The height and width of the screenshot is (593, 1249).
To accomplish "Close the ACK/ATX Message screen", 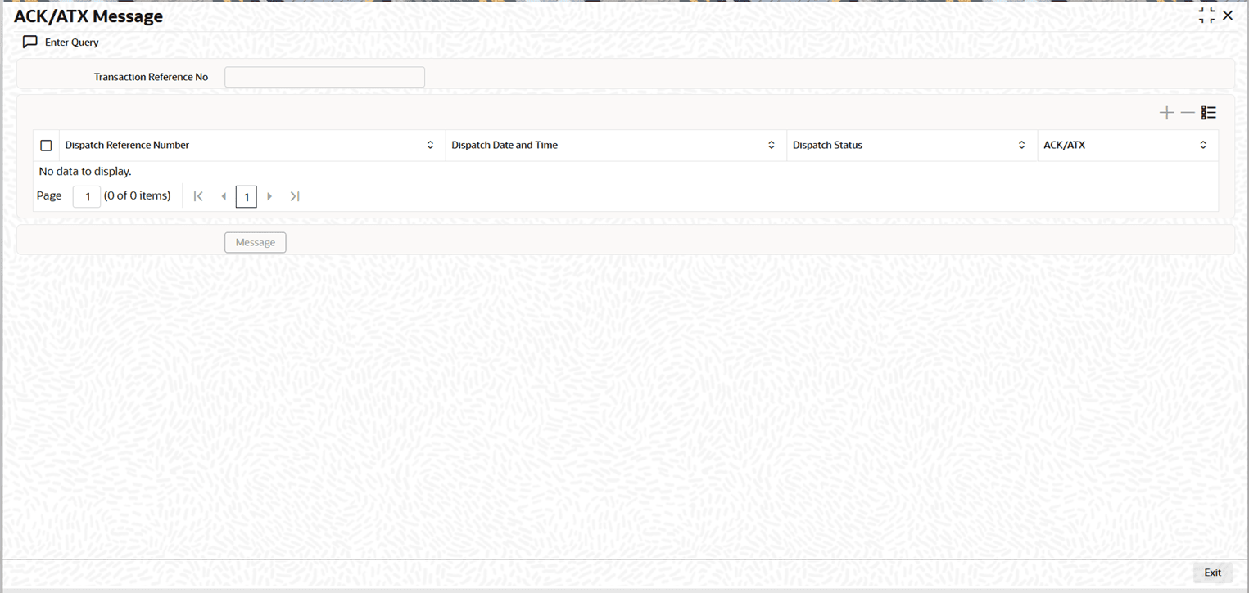I will coord(1228,16).
